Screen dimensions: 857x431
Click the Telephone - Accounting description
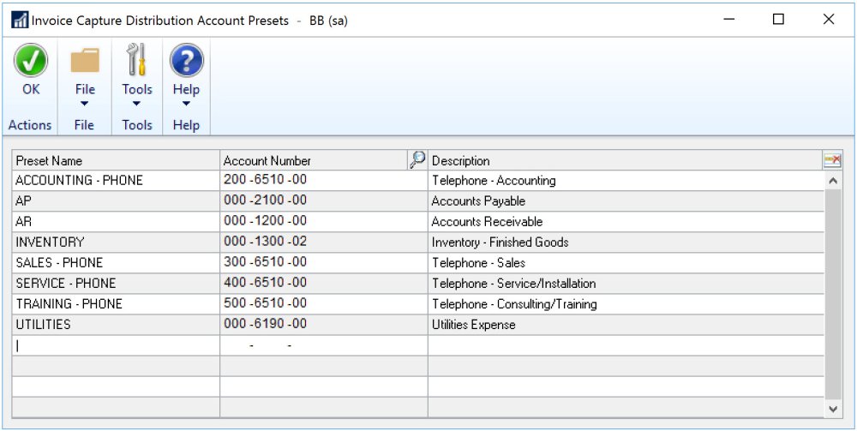coord(494,180)
